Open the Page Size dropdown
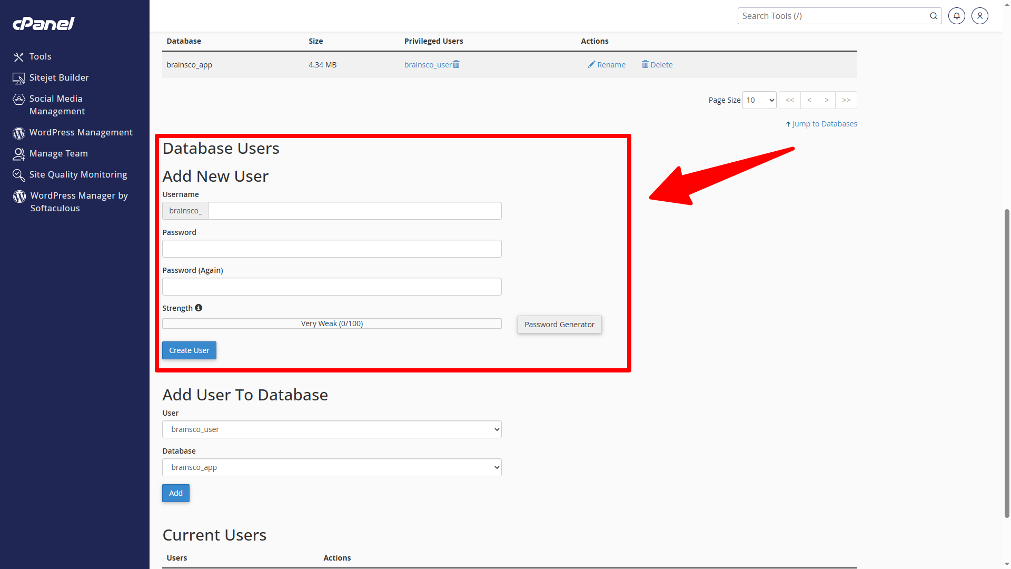This screenshot has width=1011, height=569. (759, 100)
